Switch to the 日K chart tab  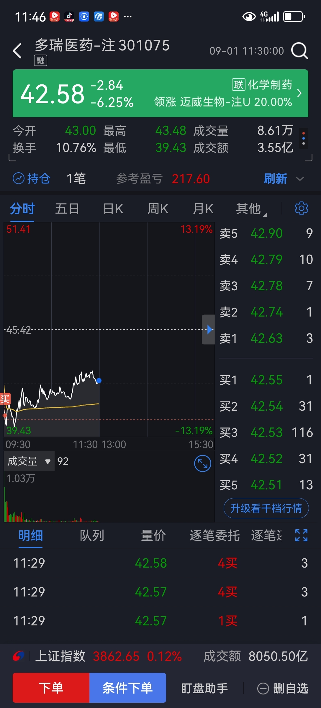coord(113,209)
